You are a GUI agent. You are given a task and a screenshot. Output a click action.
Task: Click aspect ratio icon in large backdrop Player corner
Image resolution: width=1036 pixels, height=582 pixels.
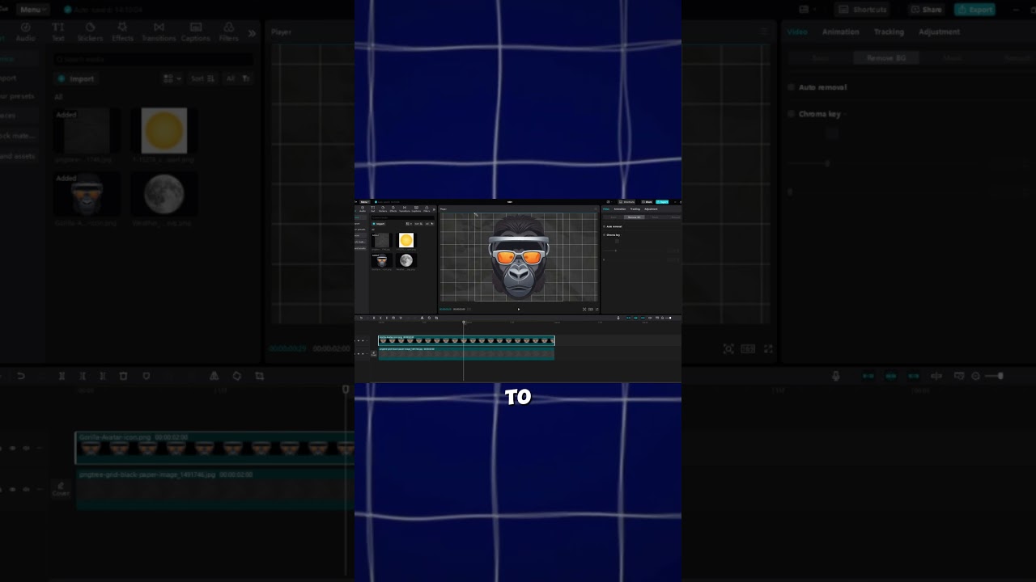pos(748,349)
